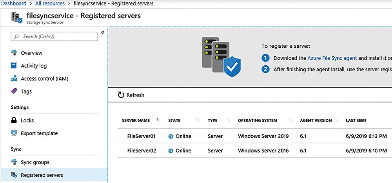
Task: Click FileServer02 Type Server cell
Action: (215, 151)
